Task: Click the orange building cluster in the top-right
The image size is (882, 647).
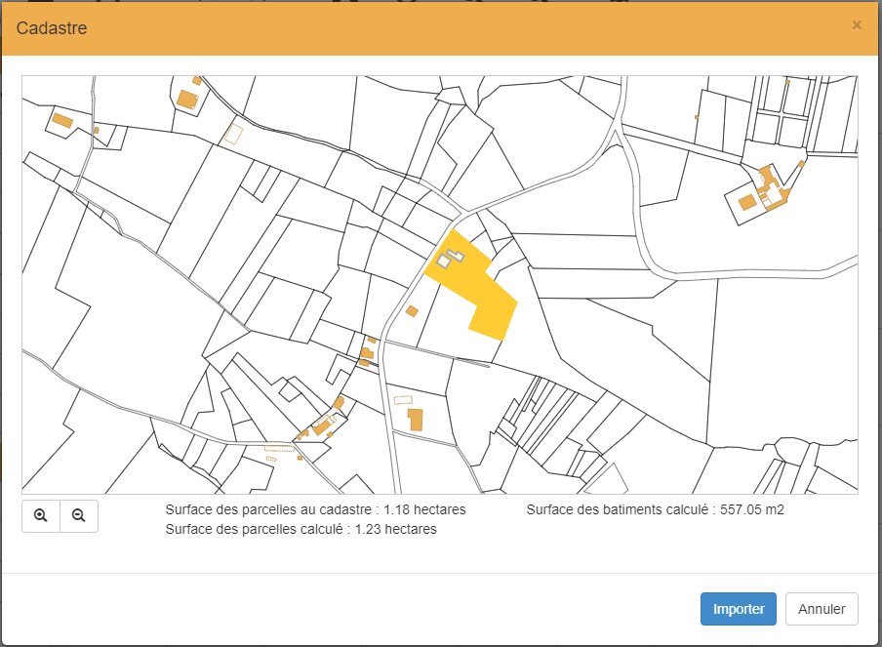Action: pos(770,187)
